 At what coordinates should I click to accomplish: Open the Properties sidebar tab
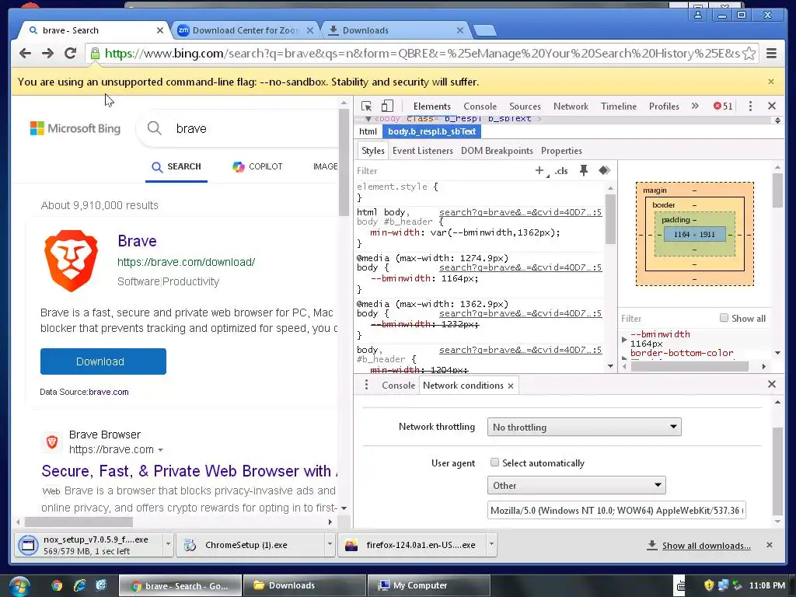(561, 151)
